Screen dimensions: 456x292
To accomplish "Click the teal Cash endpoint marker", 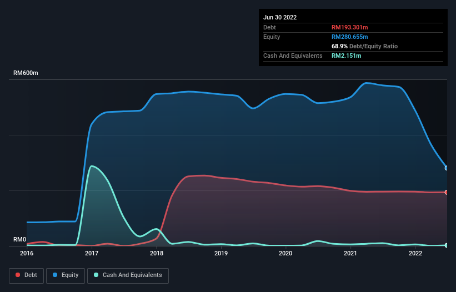I will tap(447, 245).
